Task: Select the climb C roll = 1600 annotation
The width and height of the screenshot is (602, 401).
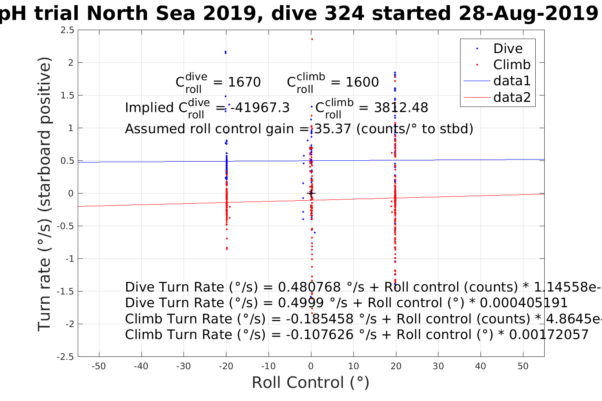Action: coord(333,81)
